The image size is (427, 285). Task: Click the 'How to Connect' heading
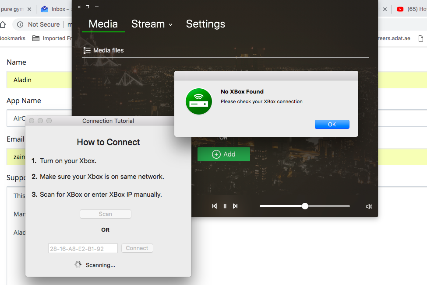coord(108,142)
